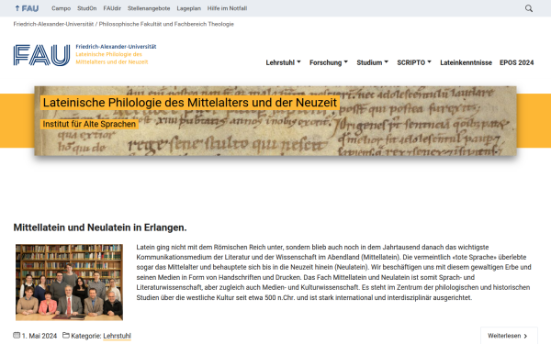Image resolution: width=551 pixels, height=344 pixels.
Task: Click the calendar icon beside 1. Mai 2024
Action: click(x=17, y=335)
